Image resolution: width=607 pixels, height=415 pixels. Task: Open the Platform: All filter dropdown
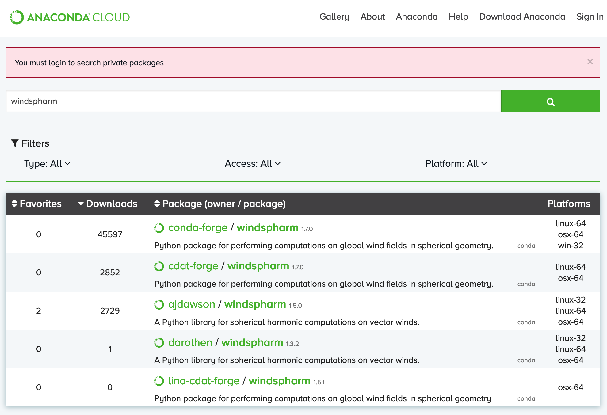coord(456,164)
